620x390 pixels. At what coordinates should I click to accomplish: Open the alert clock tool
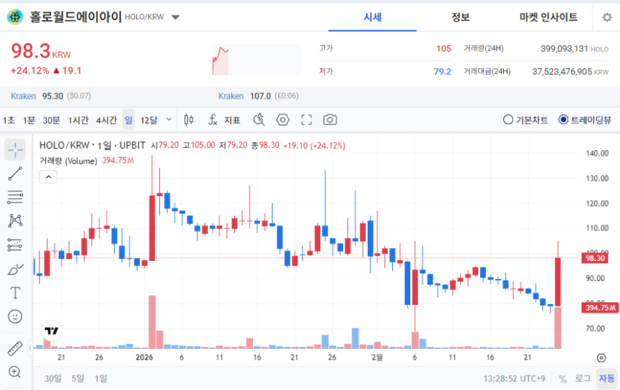[259, 120]
